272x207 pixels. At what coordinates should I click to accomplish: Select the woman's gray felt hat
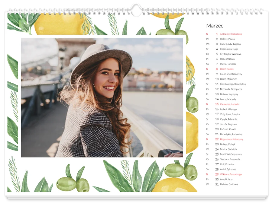(x=101, y=62)
